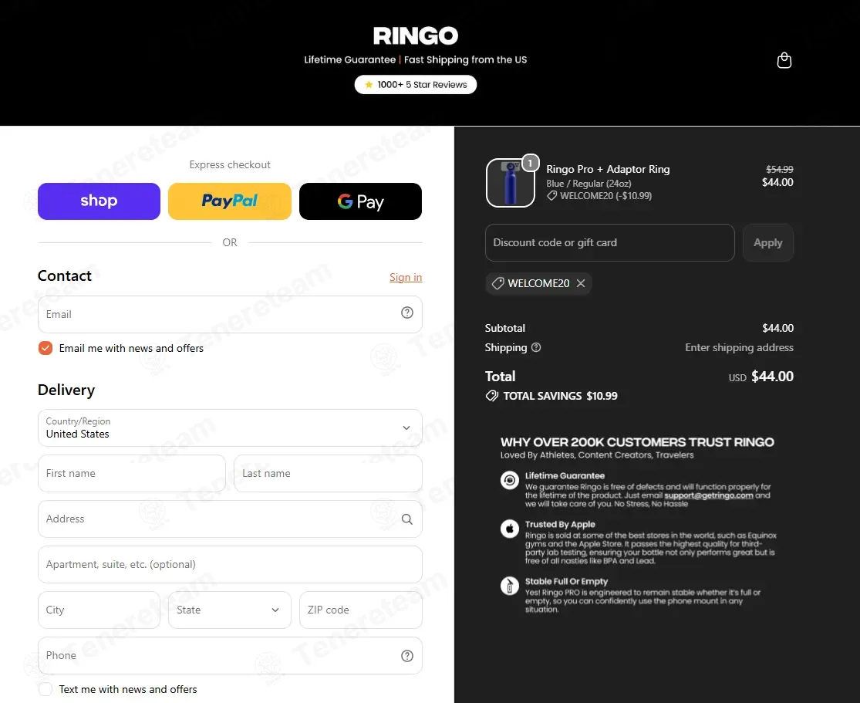
Task: Click the Total Savings tag icon
Action: pyautogui.click(x=492, y=396)
